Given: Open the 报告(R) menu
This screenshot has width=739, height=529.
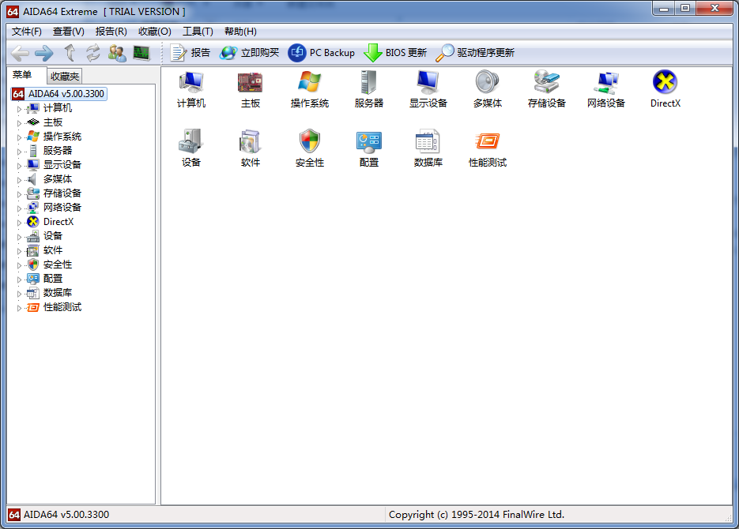Looking at the screenshot, I should 111,32.
